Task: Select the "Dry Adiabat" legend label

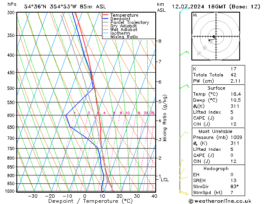Action: (123, 26)
